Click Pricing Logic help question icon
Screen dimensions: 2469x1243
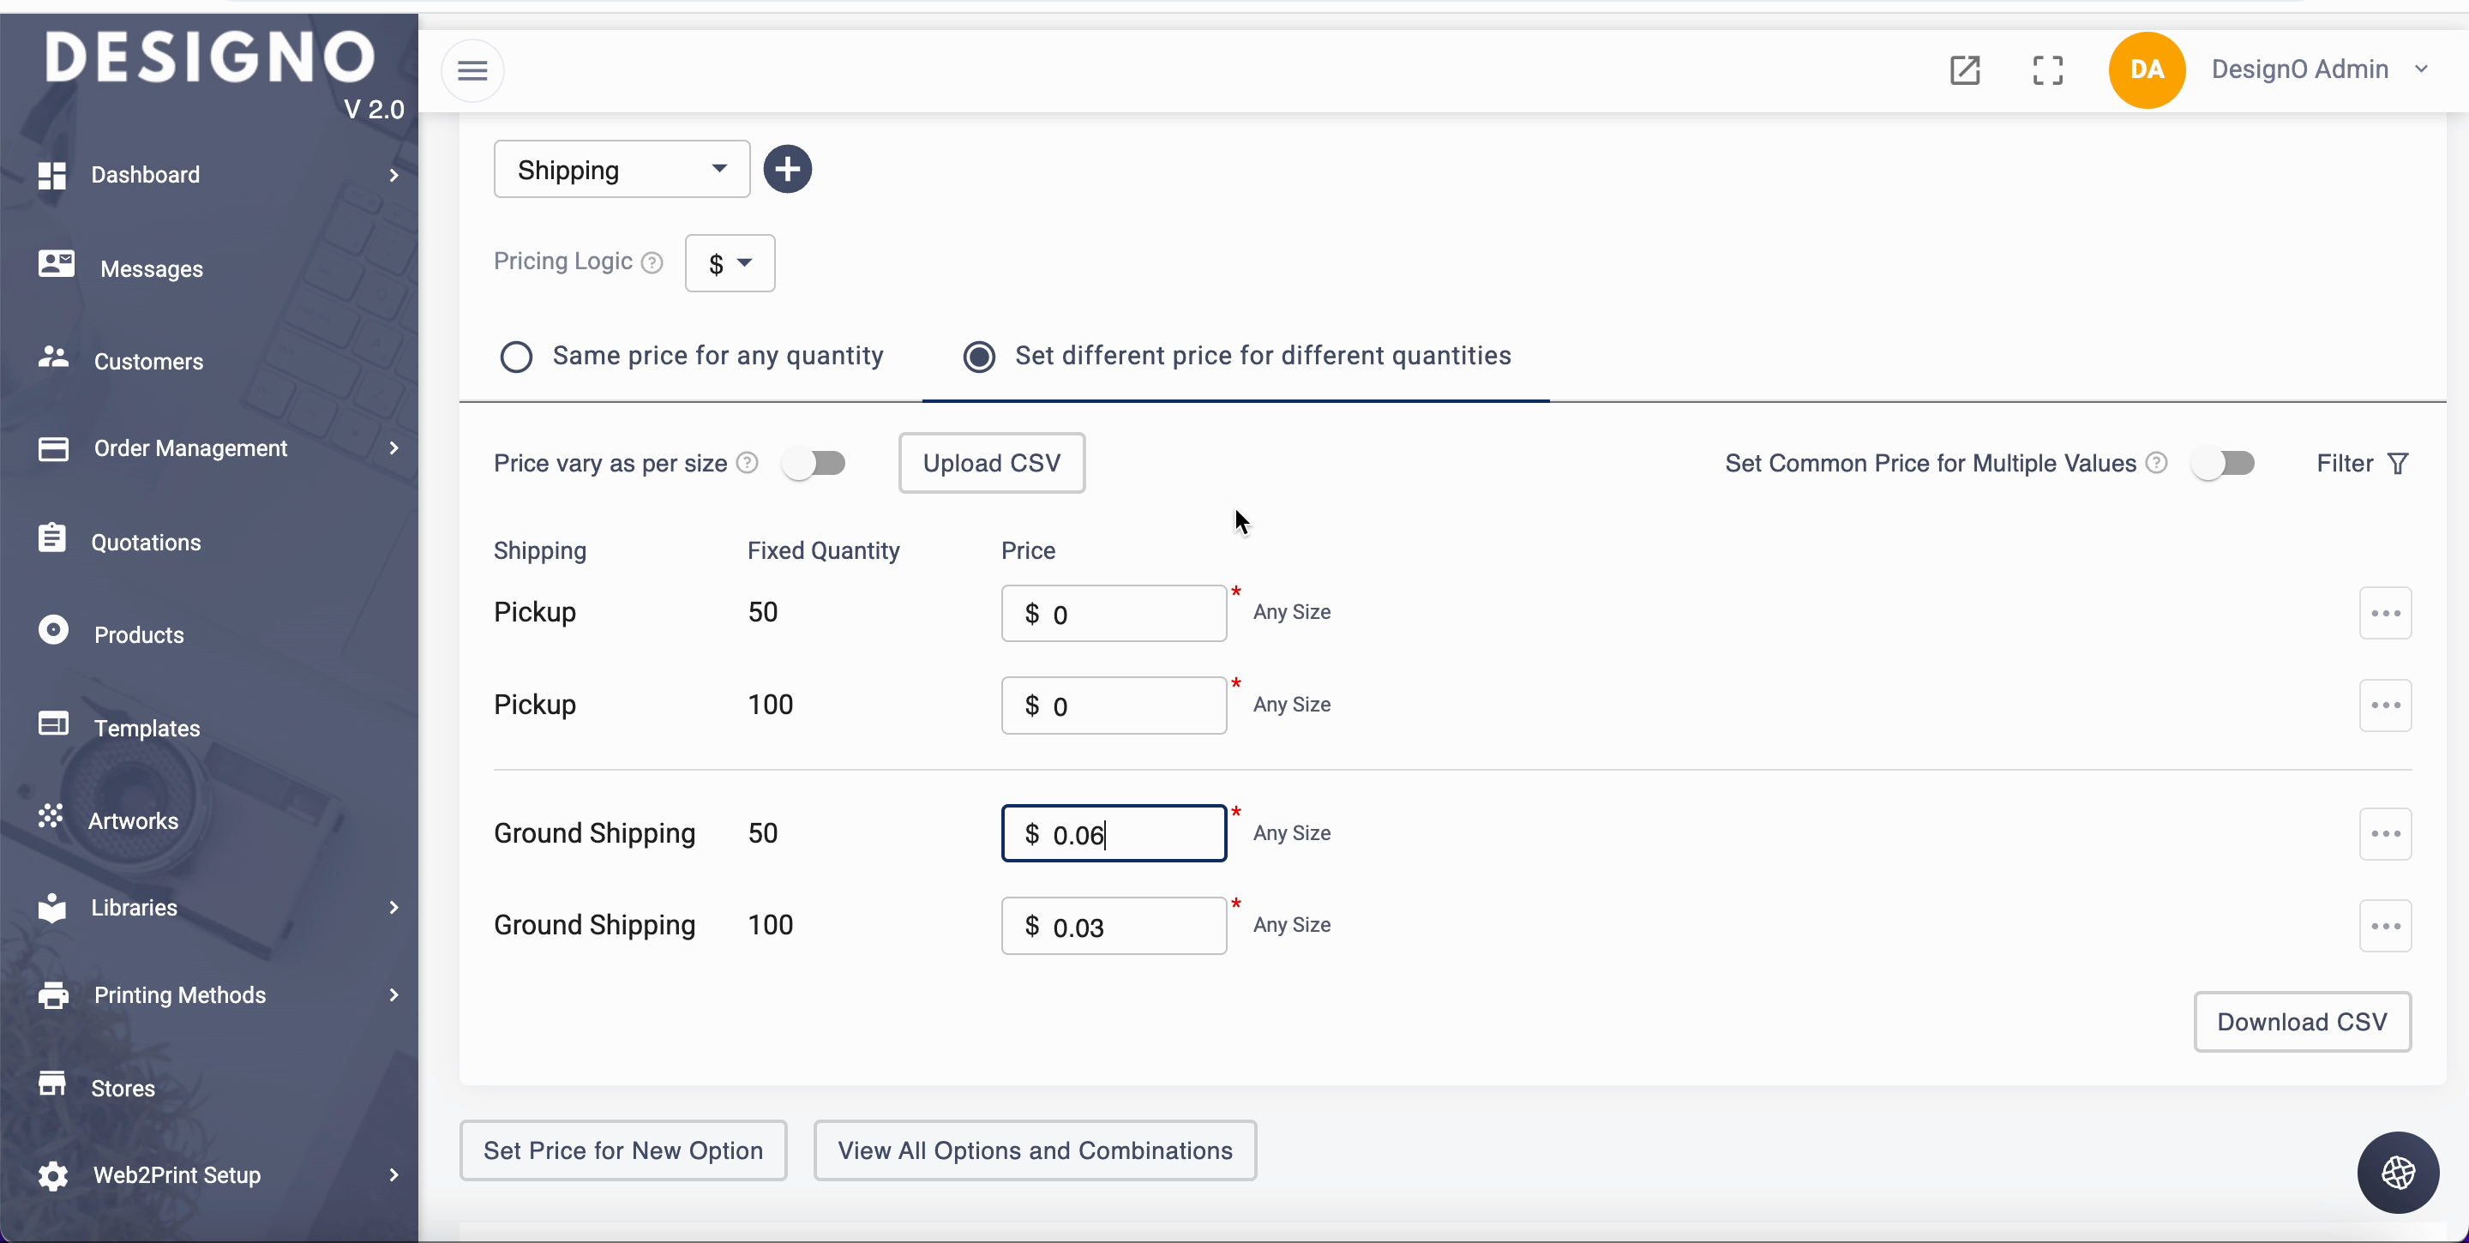(652, 262)
